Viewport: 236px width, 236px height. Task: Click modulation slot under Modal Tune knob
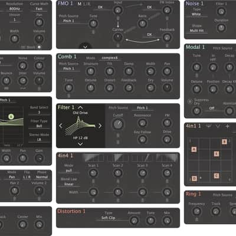coord(196,76)
